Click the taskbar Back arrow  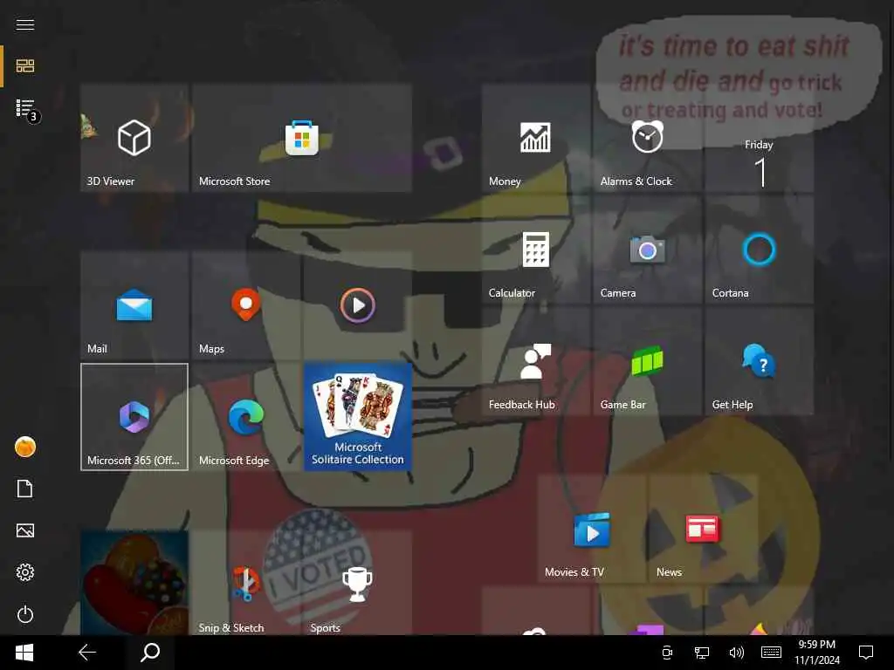[x=87, y=653]
